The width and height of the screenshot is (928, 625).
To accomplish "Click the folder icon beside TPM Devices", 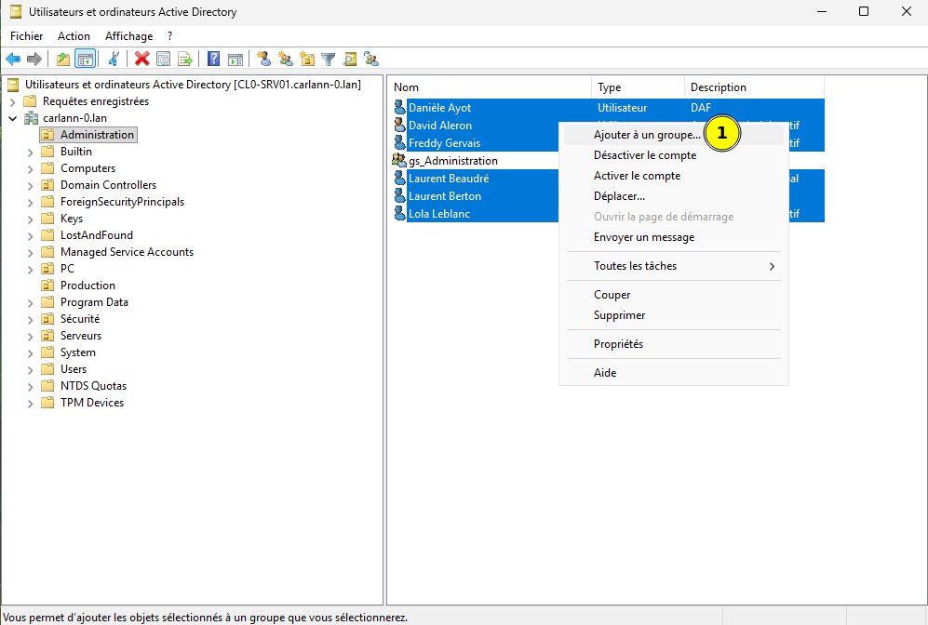I will [47, 403].
